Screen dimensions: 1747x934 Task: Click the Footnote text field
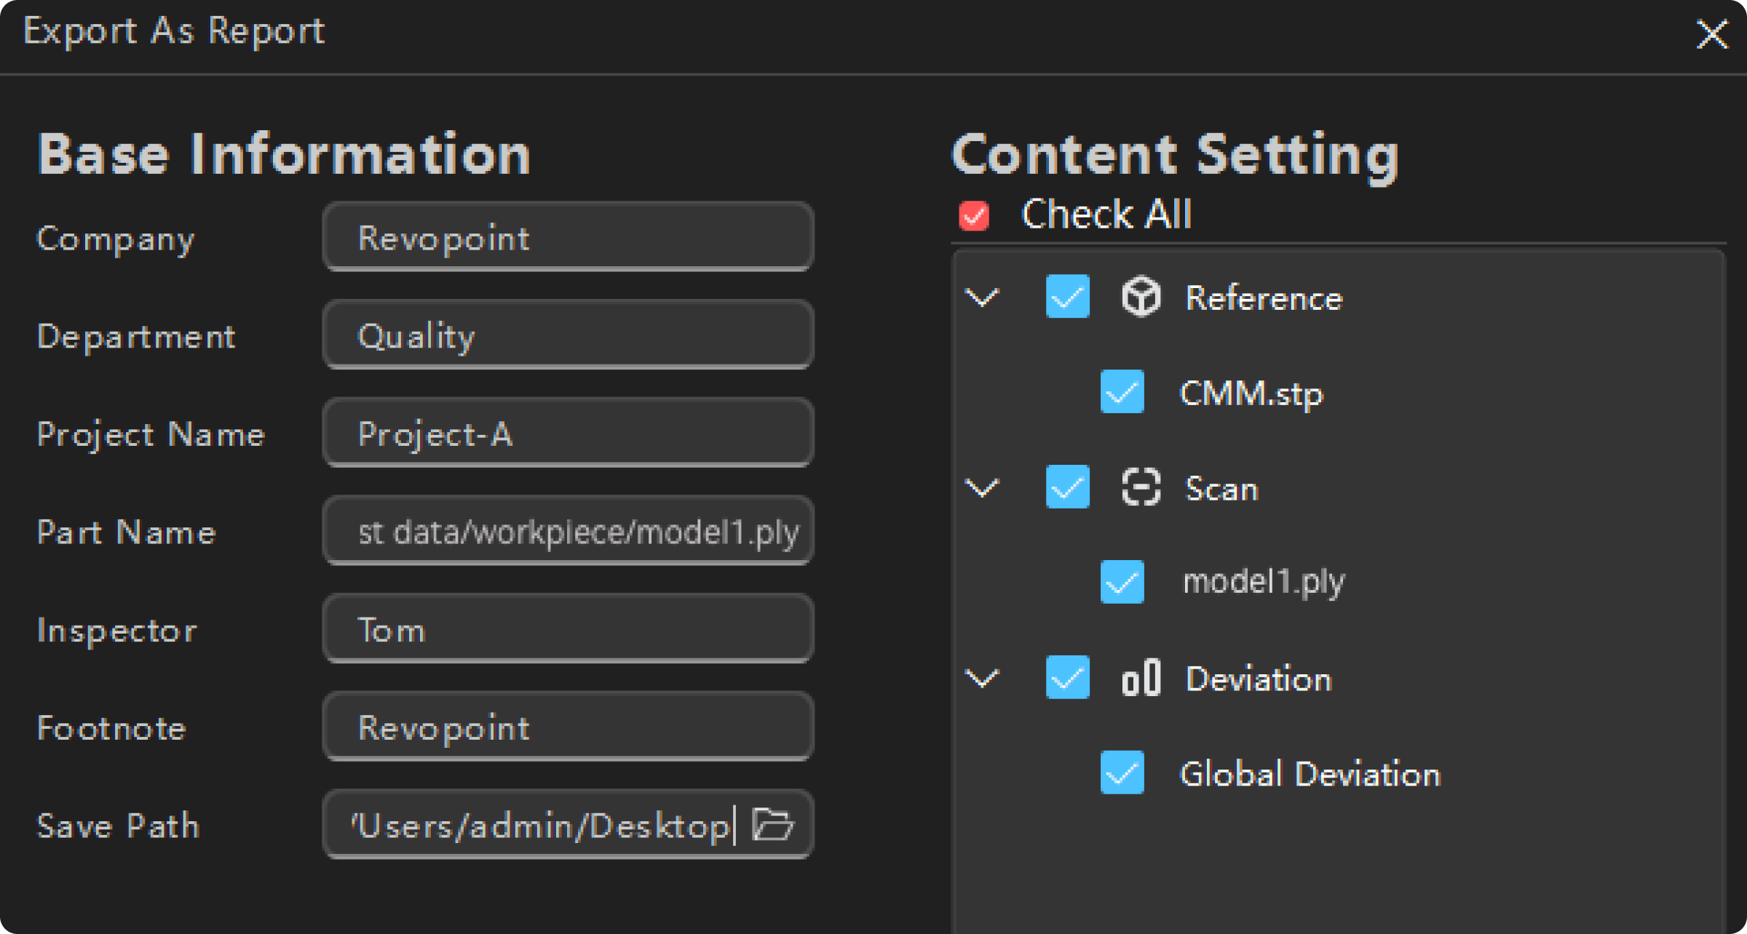(x=568, y=727)
